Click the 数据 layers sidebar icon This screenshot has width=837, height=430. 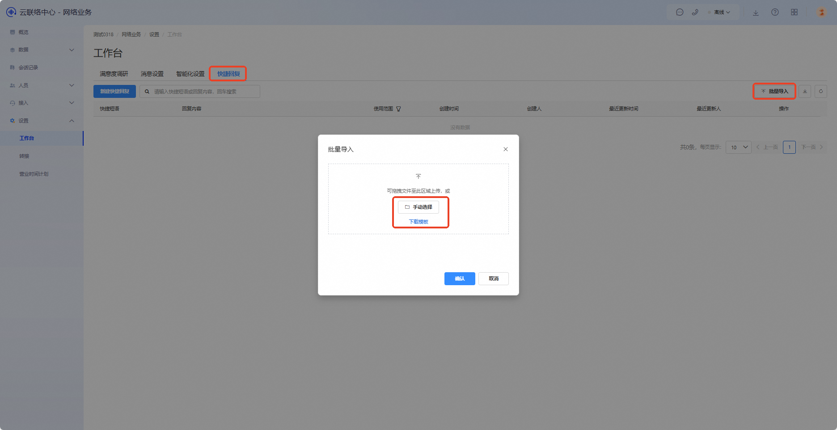click(x=13, y=50)
